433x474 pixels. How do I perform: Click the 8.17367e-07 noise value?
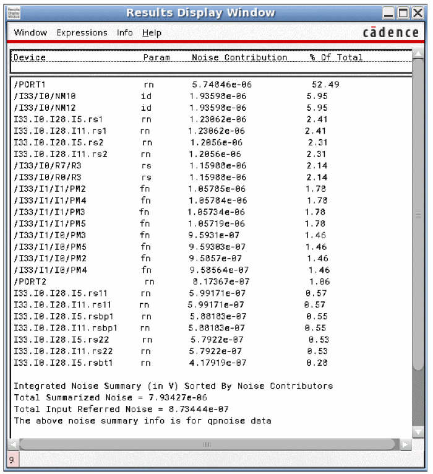point(221,282)
